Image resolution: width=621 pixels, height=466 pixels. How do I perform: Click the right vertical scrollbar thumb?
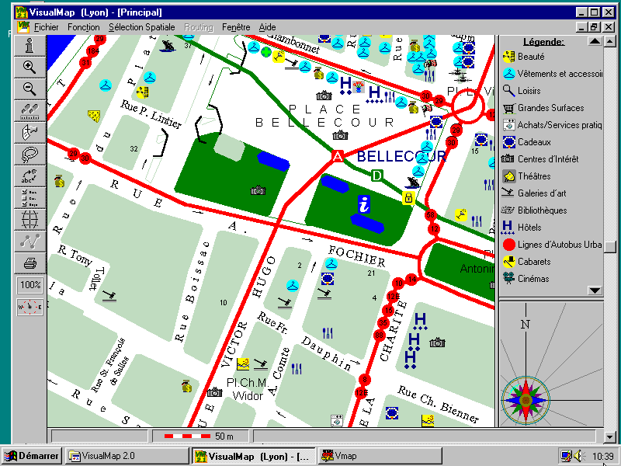[x=610, y=247]
